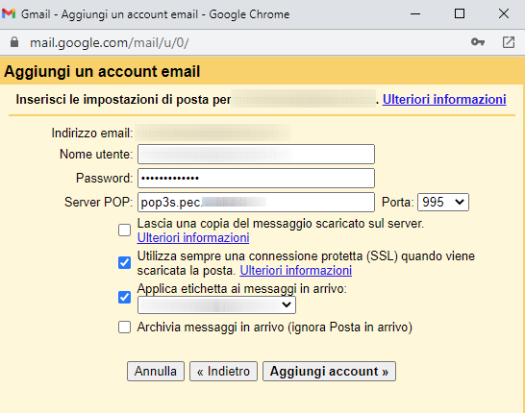Maximize the Chrome popup window
Viewport: 525px width, 413px height.
coord(460,13)
